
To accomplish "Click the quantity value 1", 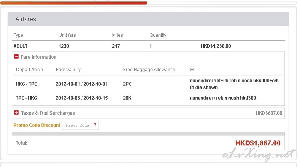I will pos(151,46).
